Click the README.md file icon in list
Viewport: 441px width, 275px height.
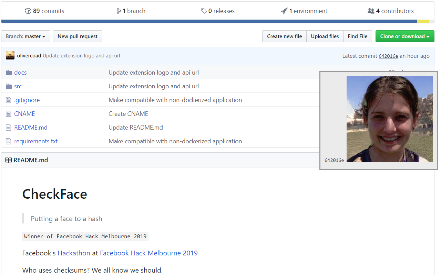[x=9, y=128]
